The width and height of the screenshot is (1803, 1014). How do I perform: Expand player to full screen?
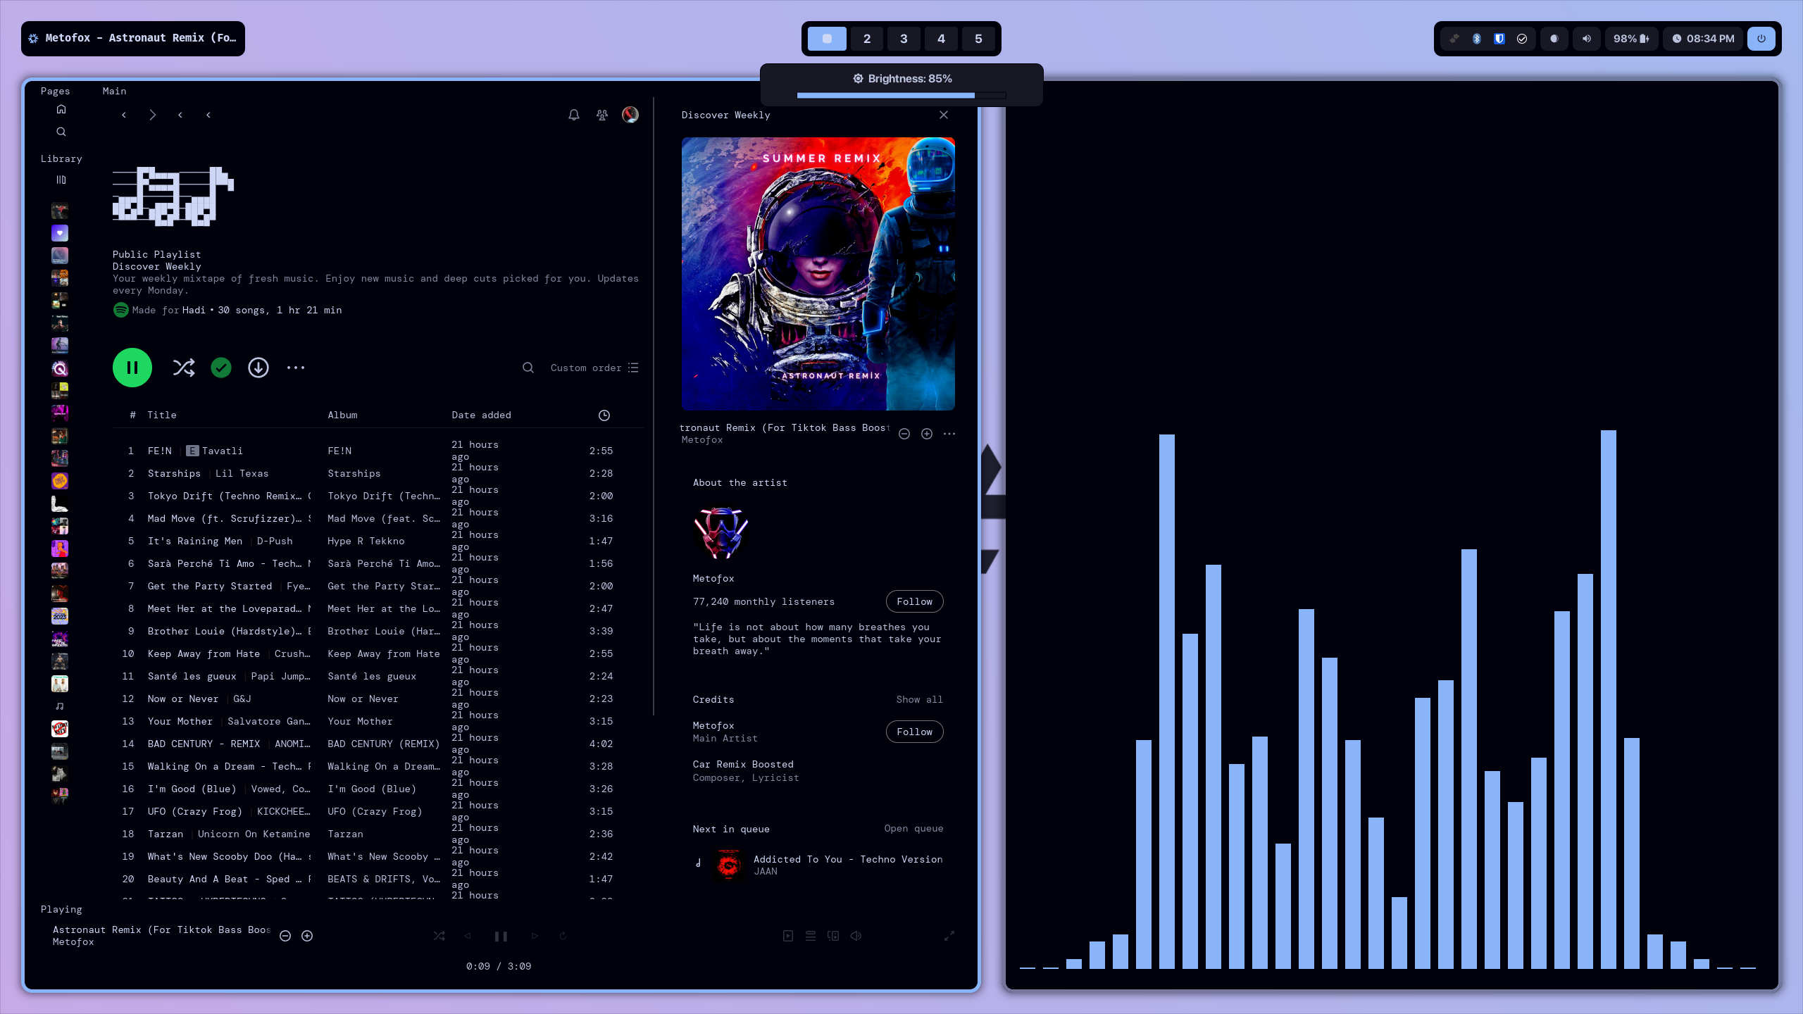pyautogui.click(x=949, y=936)
